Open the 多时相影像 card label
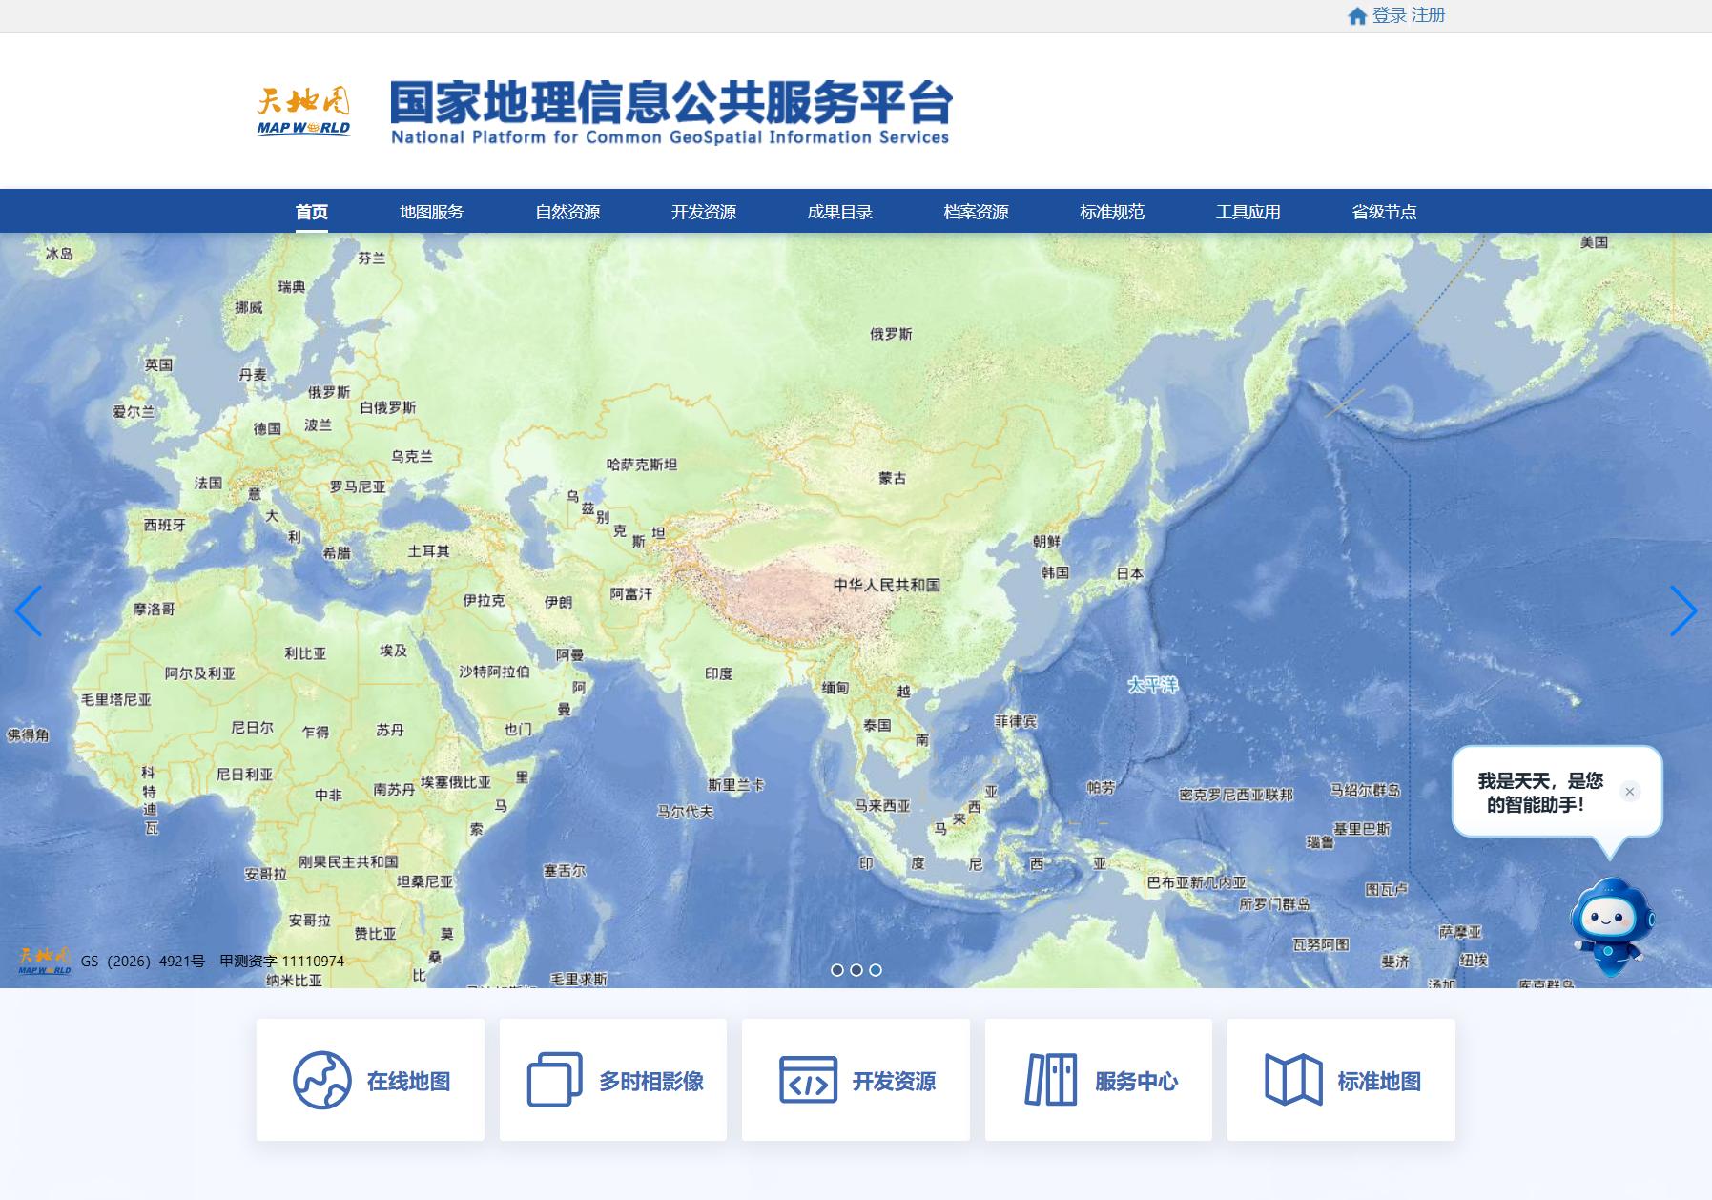The width and height of the screenshot is (1712, 1200). [651, 1081]
